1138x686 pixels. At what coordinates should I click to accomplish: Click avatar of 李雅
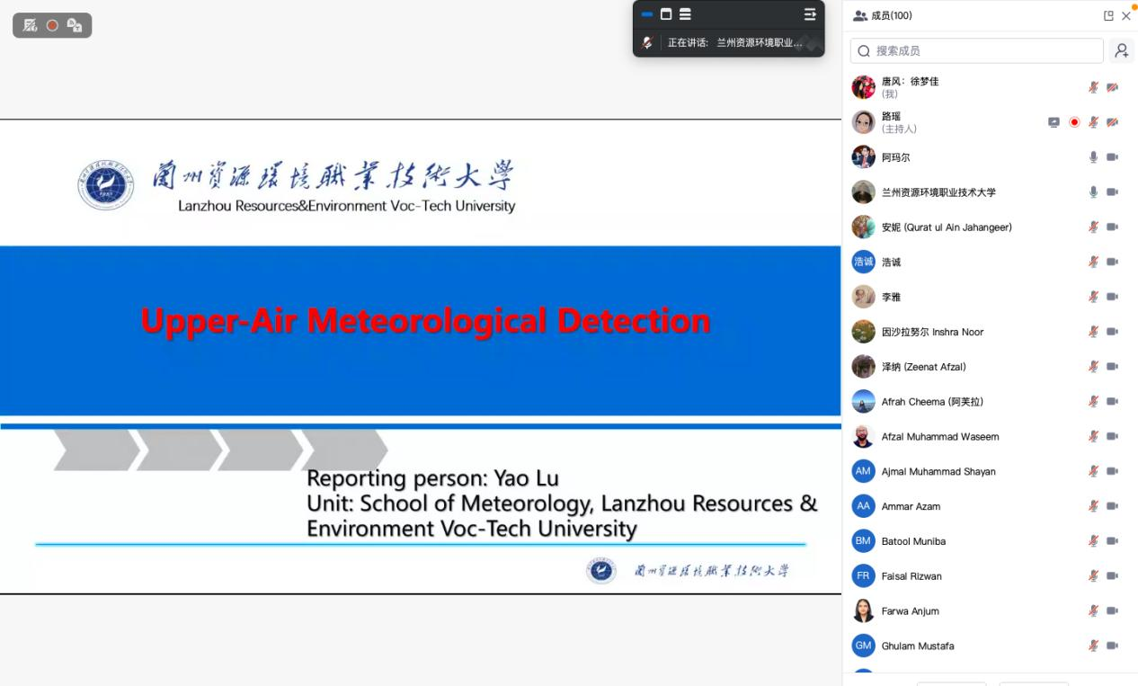coord(863,297)
